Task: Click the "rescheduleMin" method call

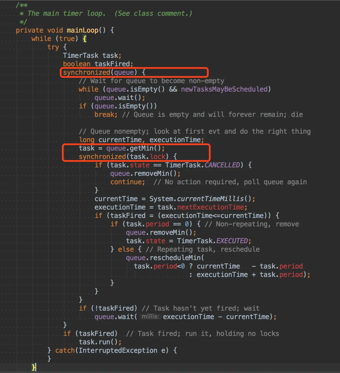Action: (x=176, y=258)
